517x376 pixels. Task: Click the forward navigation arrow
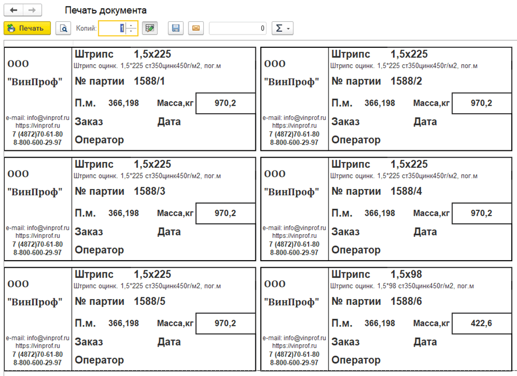[x=32, y=11]
